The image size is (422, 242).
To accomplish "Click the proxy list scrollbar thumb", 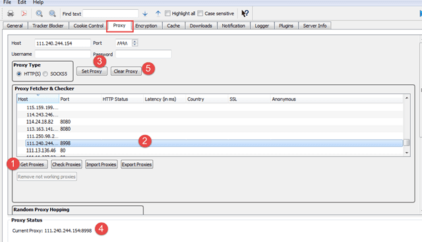I will pyautogui.click(x=407, y=142).
